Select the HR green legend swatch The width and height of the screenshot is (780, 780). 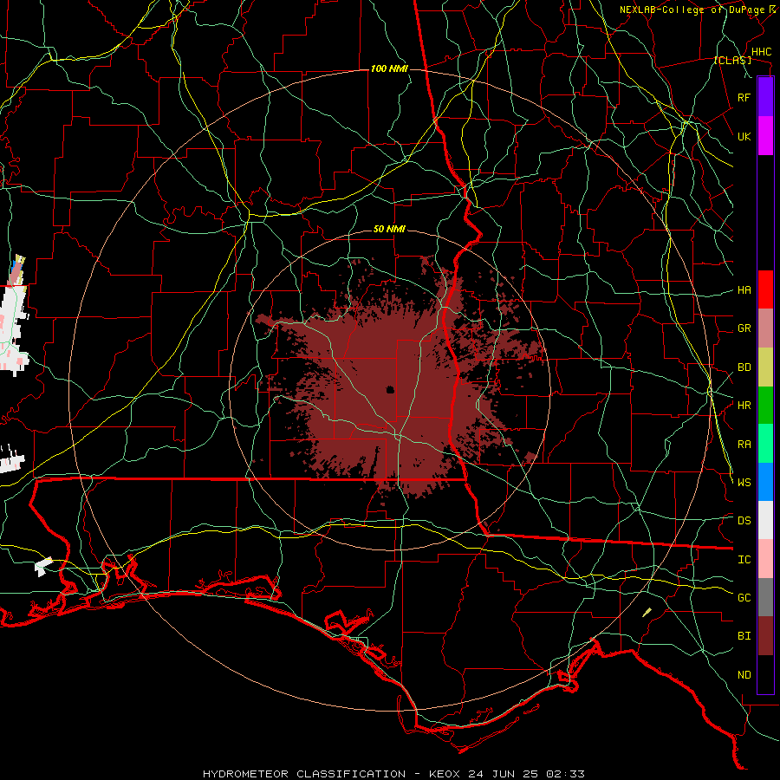[x=765, y=405]
